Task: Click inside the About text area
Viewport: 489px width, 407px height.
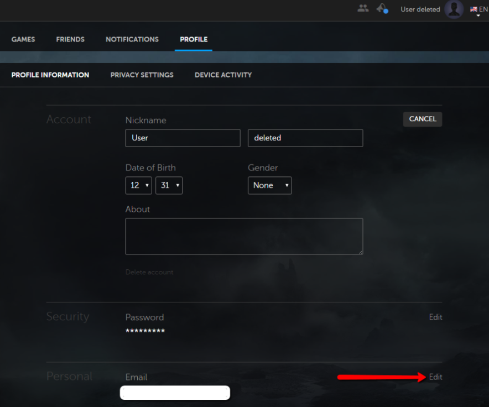Action: click(244, 237)
